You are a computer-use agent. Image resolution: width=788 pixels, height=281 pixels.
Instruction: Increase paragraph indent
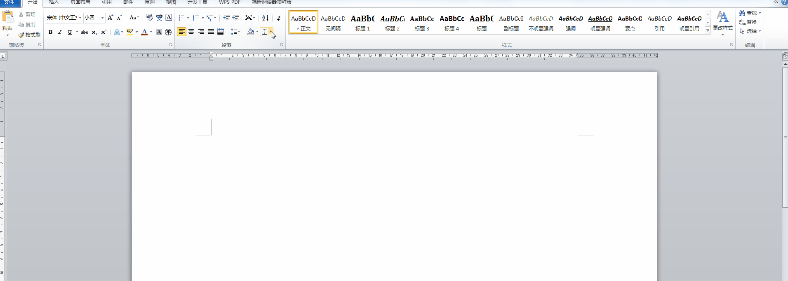pos(236,18)
